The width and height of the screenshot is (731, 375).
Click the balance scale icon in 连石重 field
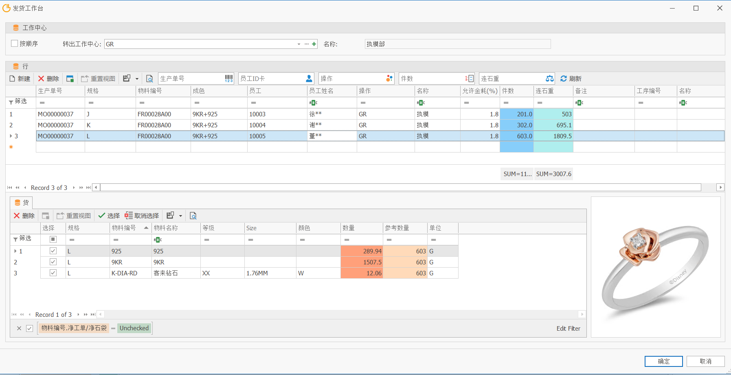click(549, 78)
